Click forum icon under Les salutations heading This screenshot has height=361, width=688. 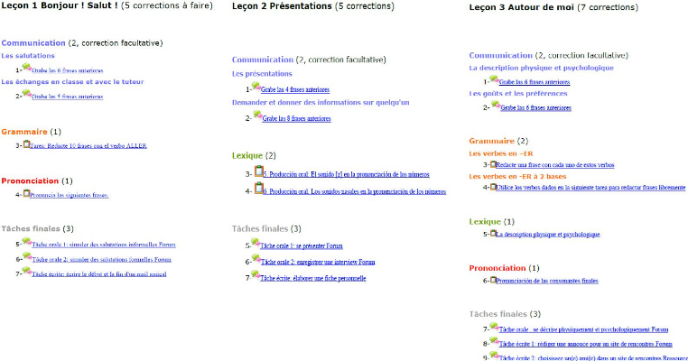point(27,68)
